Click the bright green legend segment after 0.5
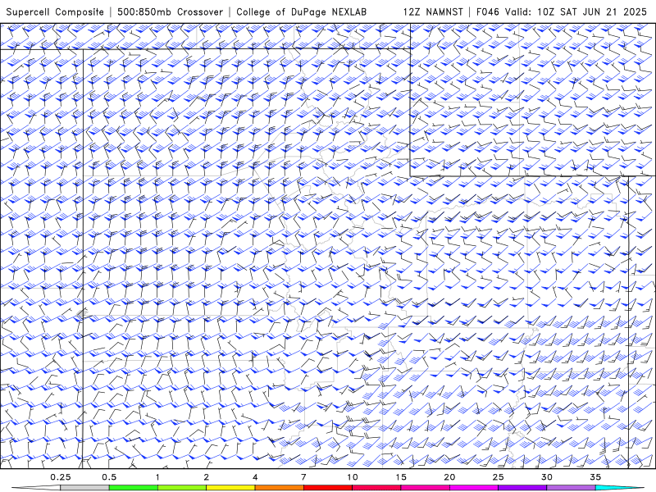 (134, 488)
